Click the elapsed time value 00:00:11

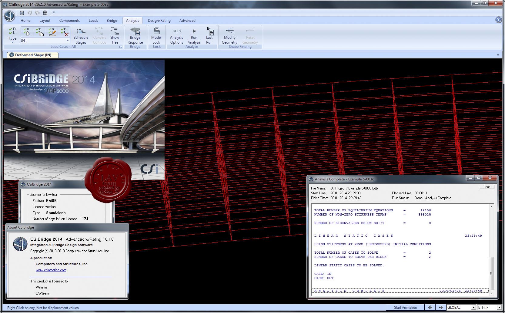pos(421,193)
